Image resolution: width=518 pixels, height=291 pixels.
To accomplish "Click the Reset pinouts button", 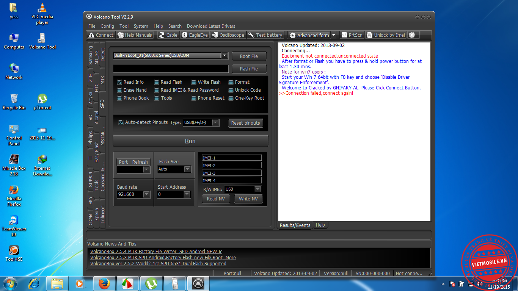I will 246,123.
